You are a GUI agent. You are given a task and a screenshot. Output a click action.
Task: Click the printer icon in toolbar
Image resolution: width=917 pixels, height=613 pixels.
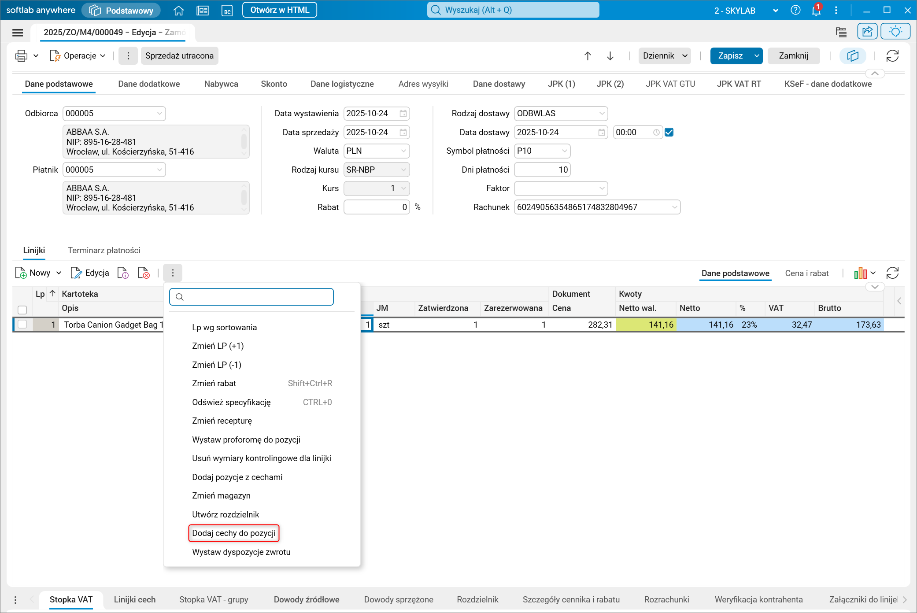coord(21,56)
